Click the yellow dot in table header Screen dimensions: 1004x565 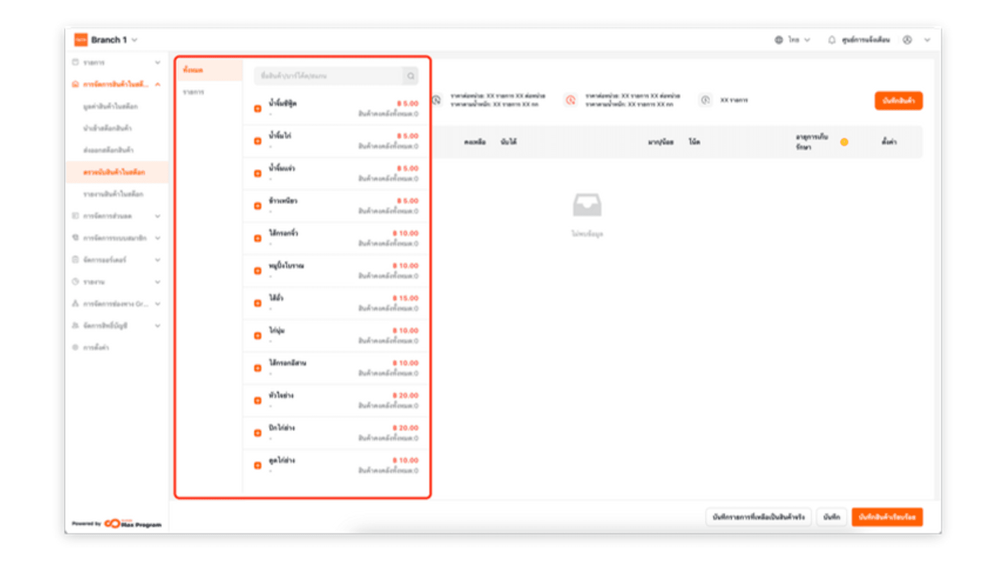click(x=844, y=142)
